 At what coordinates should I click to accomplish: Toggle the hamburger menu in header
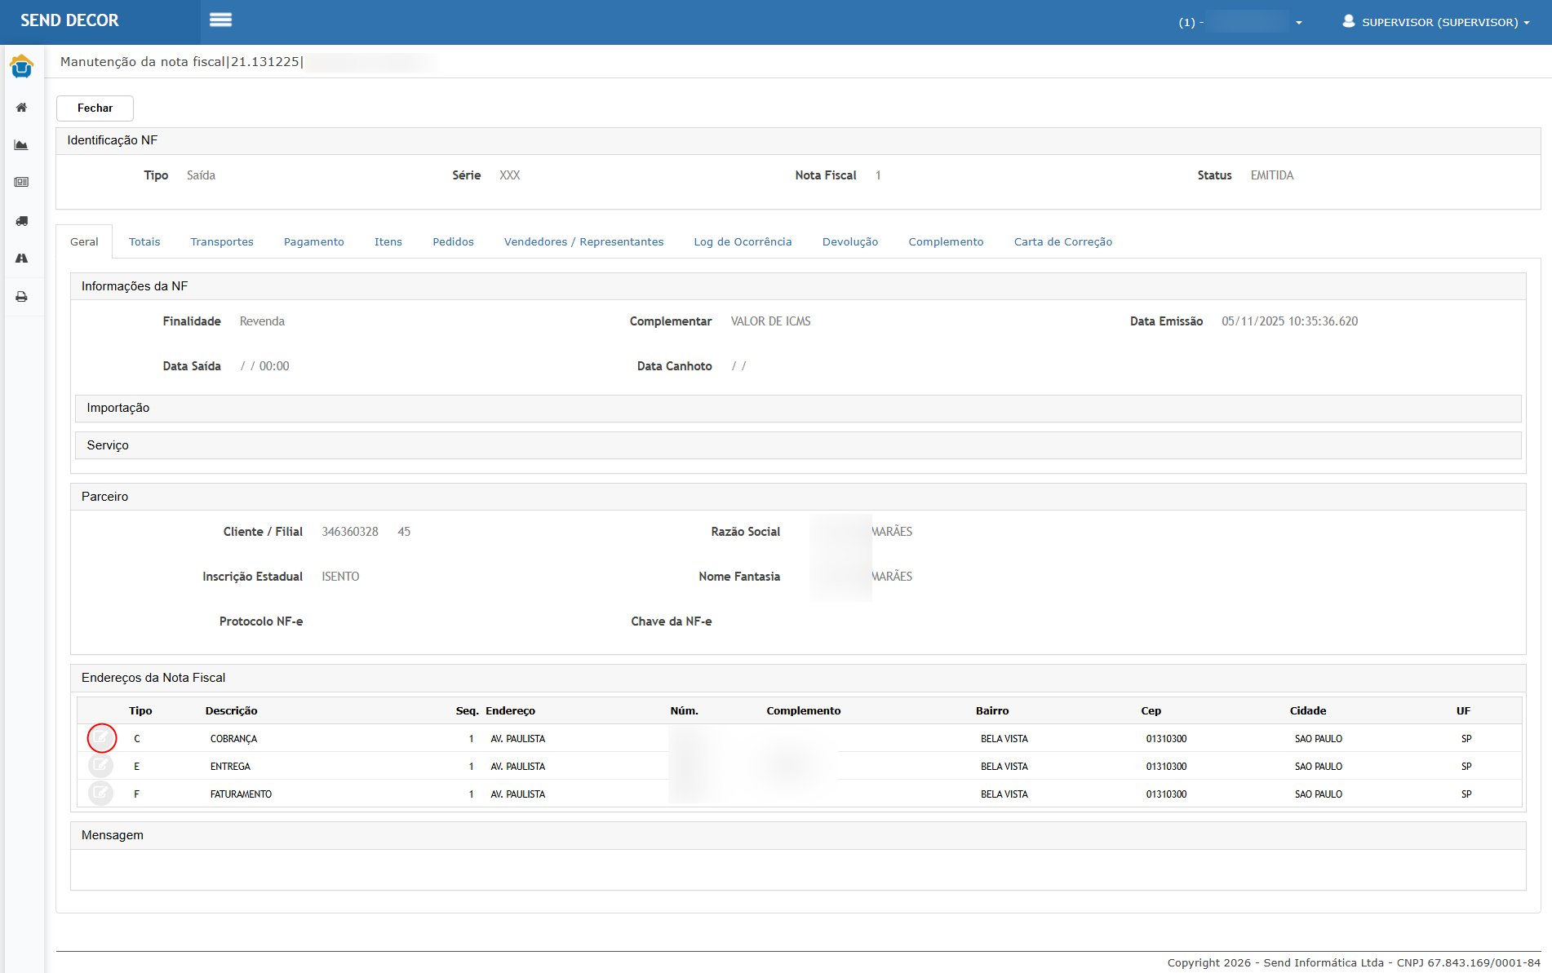220,20
